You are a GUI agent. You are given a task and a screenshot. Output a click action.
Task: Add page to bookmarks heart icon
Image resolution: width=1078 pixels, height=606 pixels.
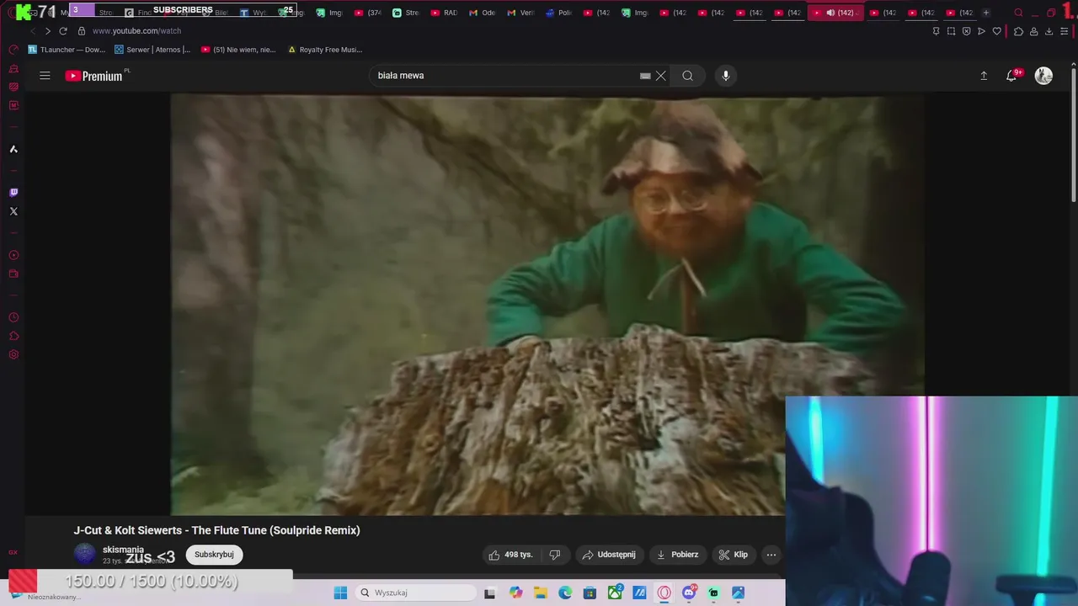pyautogui.click(x=997, y=31)
